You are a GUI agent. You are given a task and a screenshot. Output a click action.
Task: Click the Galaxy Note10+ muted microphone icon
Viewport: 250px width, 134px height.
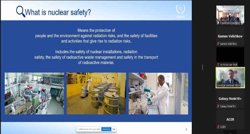[218, 106]
